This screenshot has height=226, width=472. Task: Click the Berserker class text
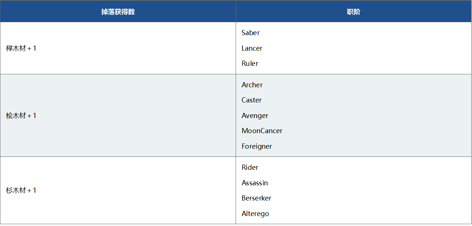click(256, 198)
